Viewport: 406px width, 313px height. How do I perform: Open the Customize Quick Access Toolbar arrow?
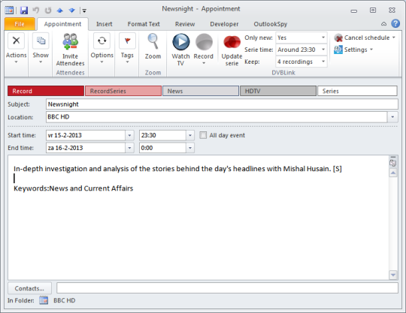coord(84,11)
